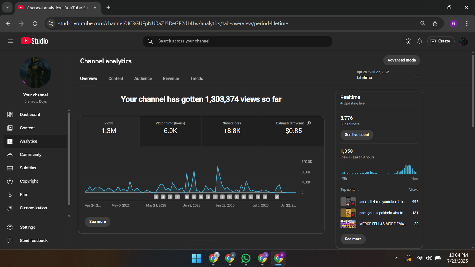
Task: Open Chrome profile G avatar
Action: (x=453, y=23)
